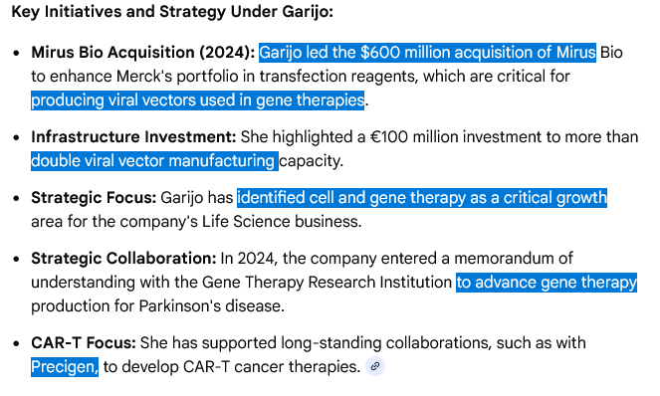
Task: Click the bold label "Infrastructure Investment:"
Action: click(x=133, y=137)
